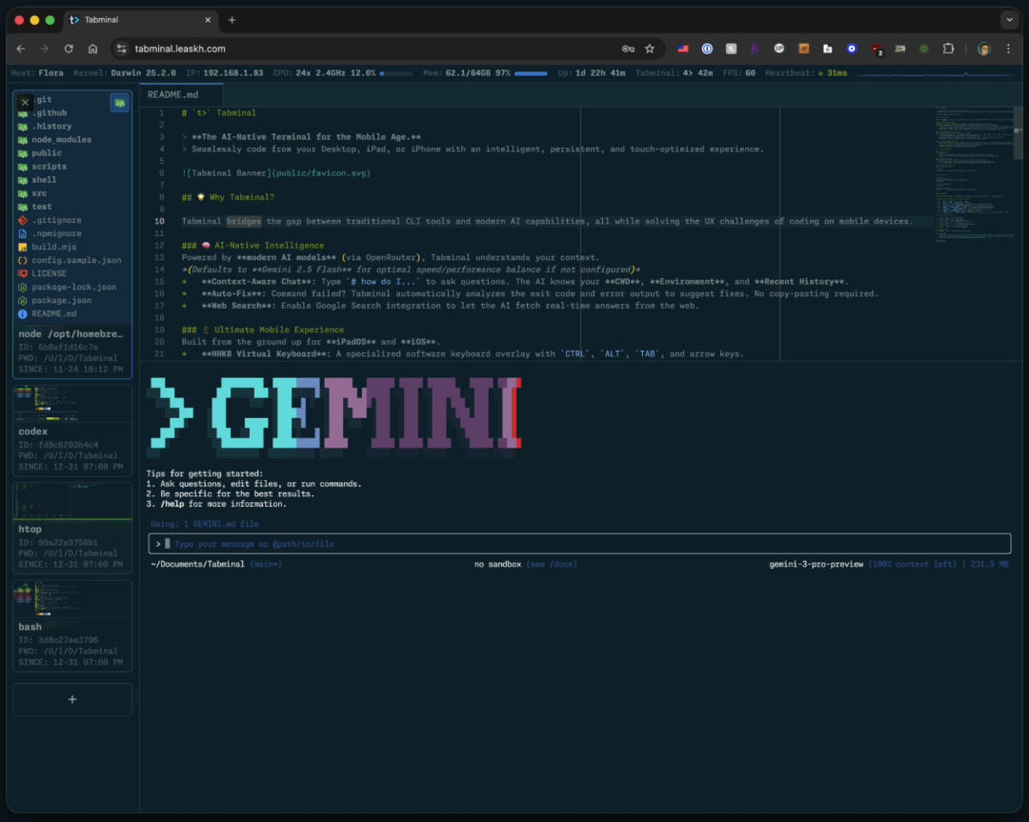The height and width of the screenshot is (822, 1029).
Task: Open package.json in file tree
Action: [62, 300]
